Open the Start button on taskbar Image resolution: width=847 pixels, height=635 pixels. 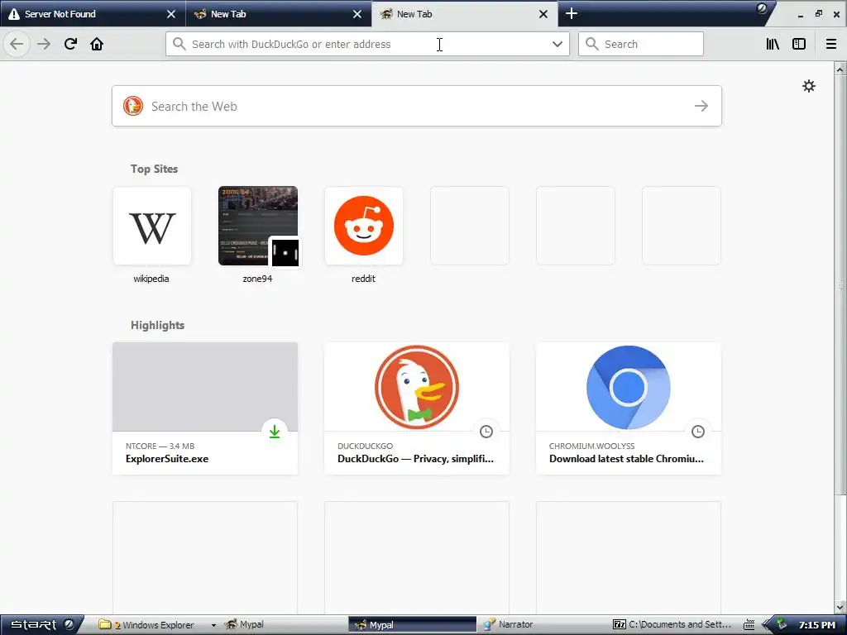(41, 625)
